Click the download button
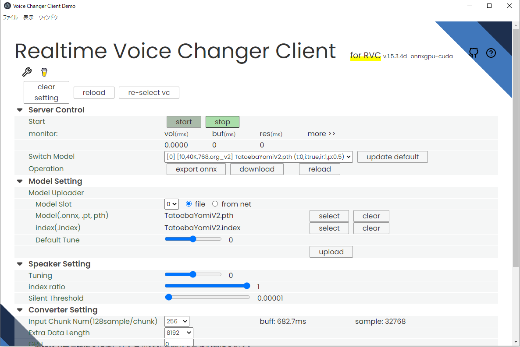 [257, 169]
